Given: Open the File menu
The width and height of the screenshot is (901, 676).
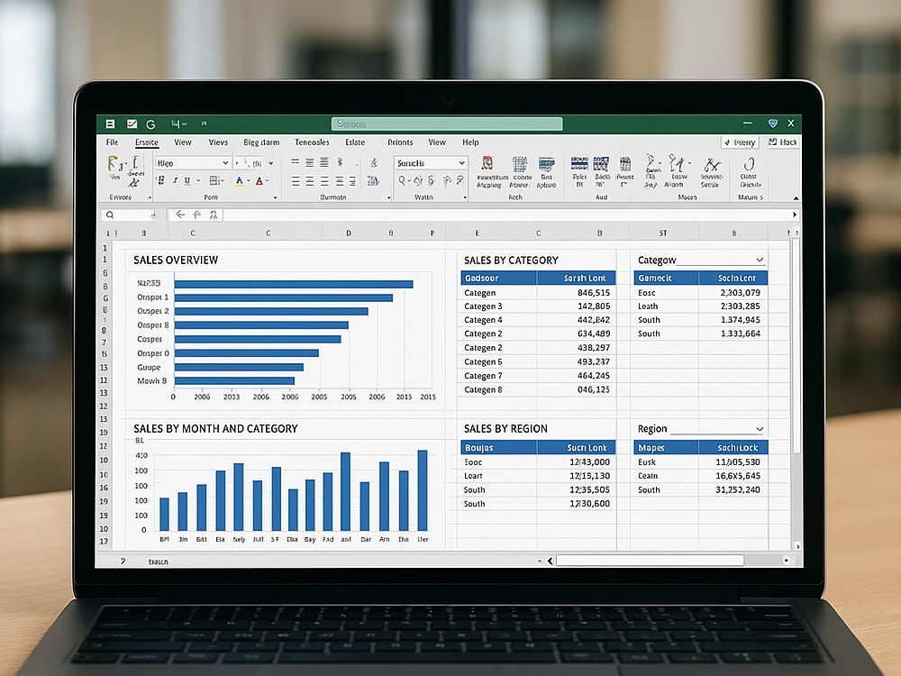Looking at the screenshot, I should pyautogui.click(x=112, y=142).
